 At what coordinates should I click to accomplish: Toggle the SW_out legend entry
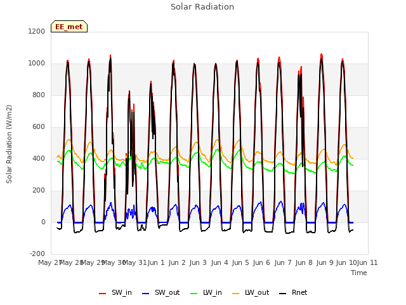(160, 292)
